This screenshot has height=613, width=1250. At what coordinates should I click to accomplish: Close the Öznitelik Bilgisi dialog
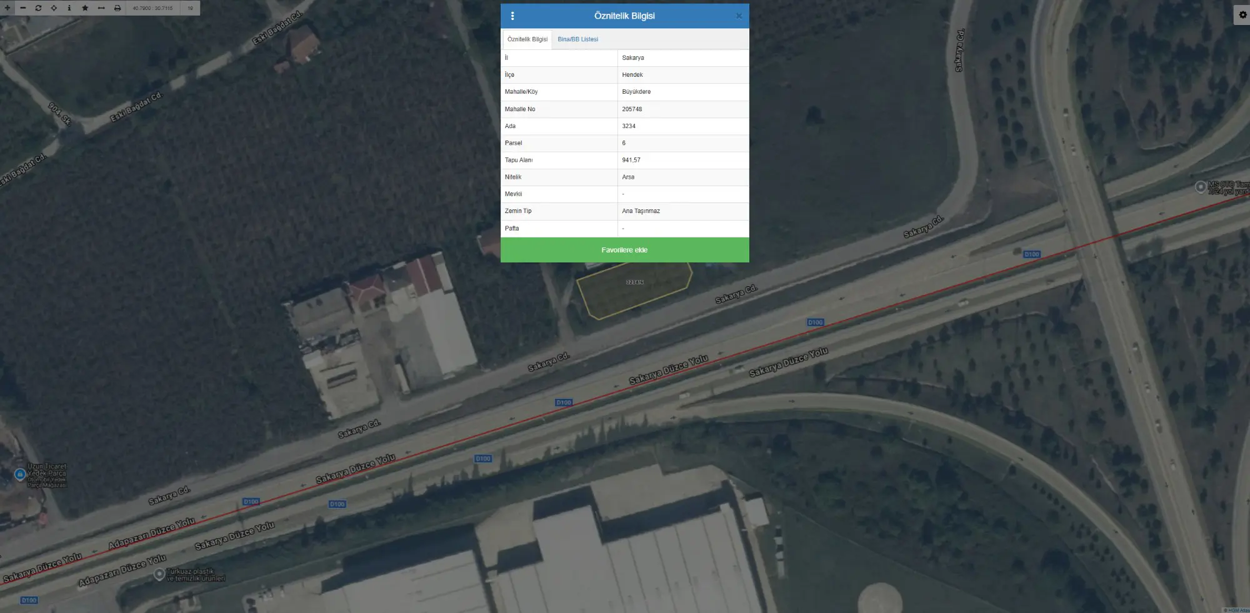pos(739,16)
